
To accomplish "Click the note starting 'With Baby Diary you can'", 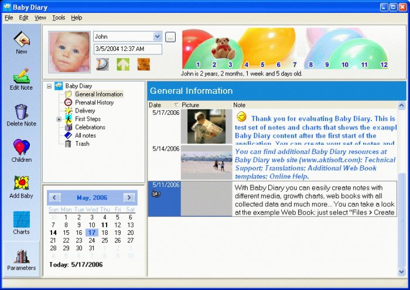I will coord(315,200).
